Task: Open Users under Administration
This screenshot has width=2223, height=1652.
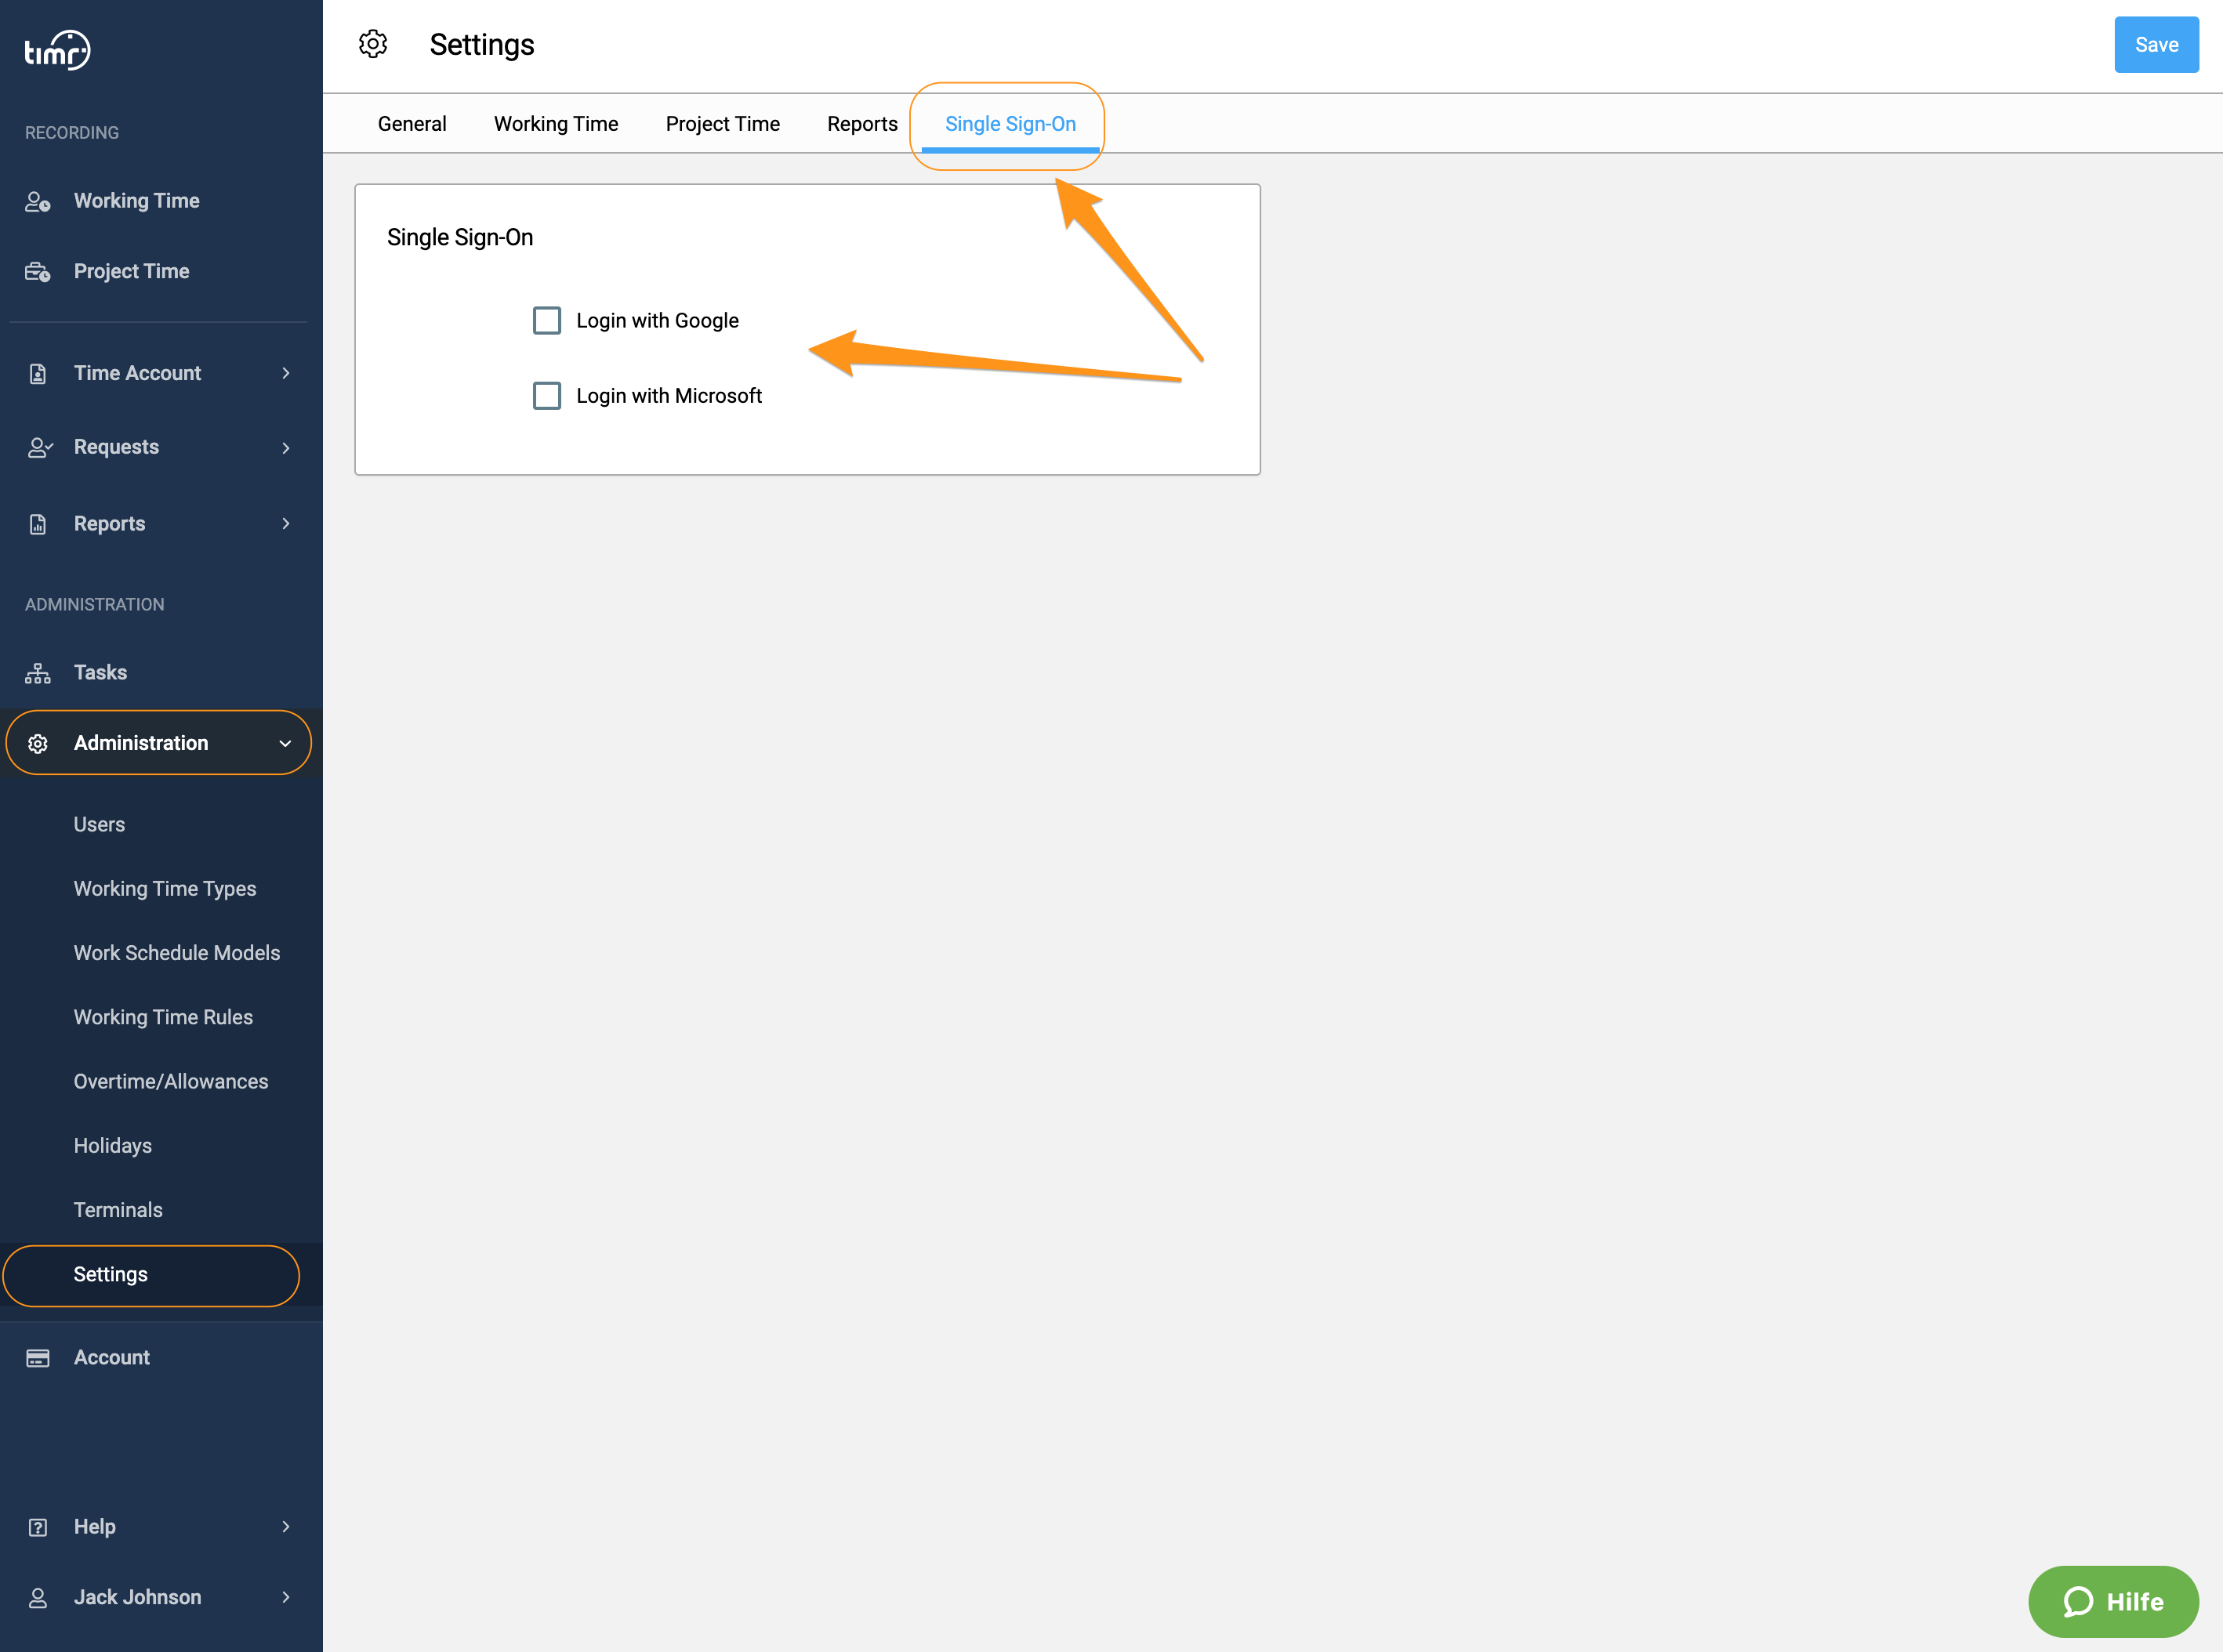Action: [99, 825]
